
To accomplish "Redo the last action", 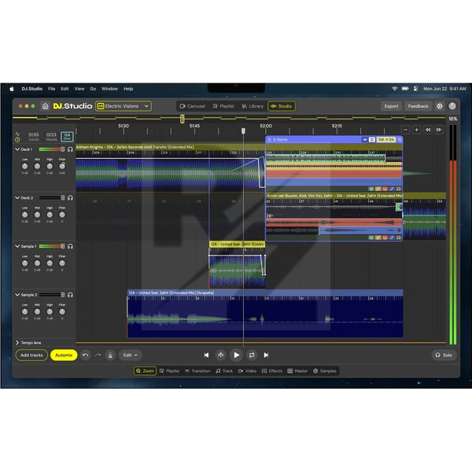I will (x=98, y=356).
